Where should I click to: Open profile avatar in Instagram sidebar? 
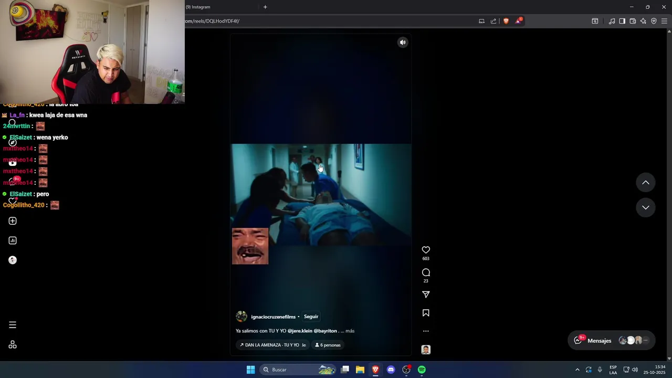(13, 260)
